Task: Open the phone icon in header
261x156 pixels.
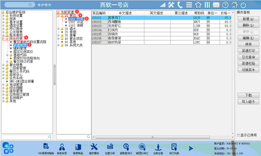Action: coord(180,5)
